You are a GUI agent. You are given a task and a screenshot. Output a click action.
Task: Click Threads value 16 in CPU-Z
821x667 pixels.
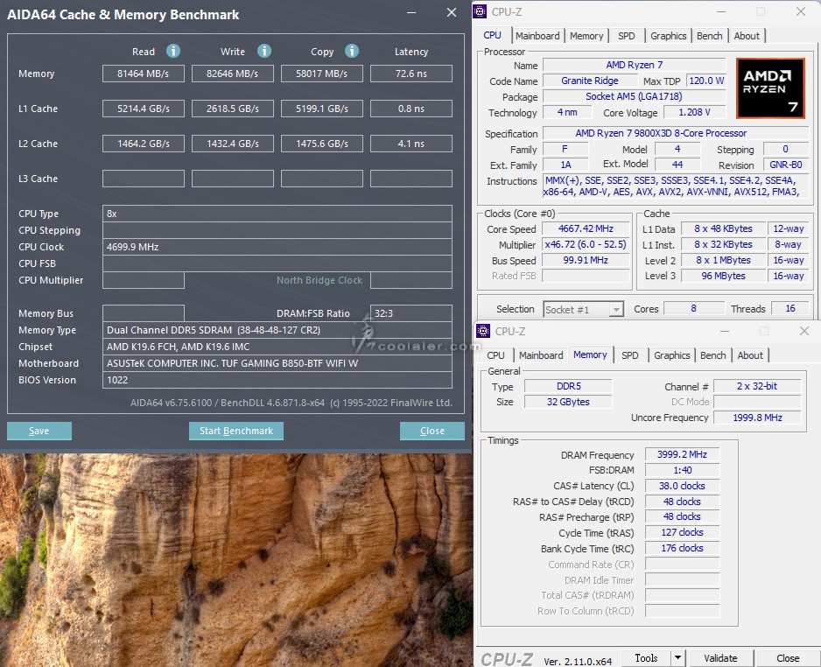(x=790, y=308)
